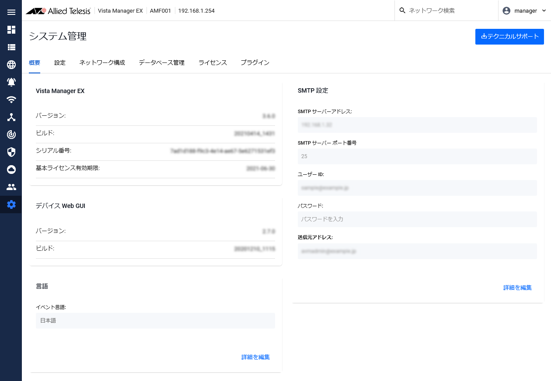Open the データベース管理 tab
Screen dimensions: 551x381
click(x=162, y=62)
